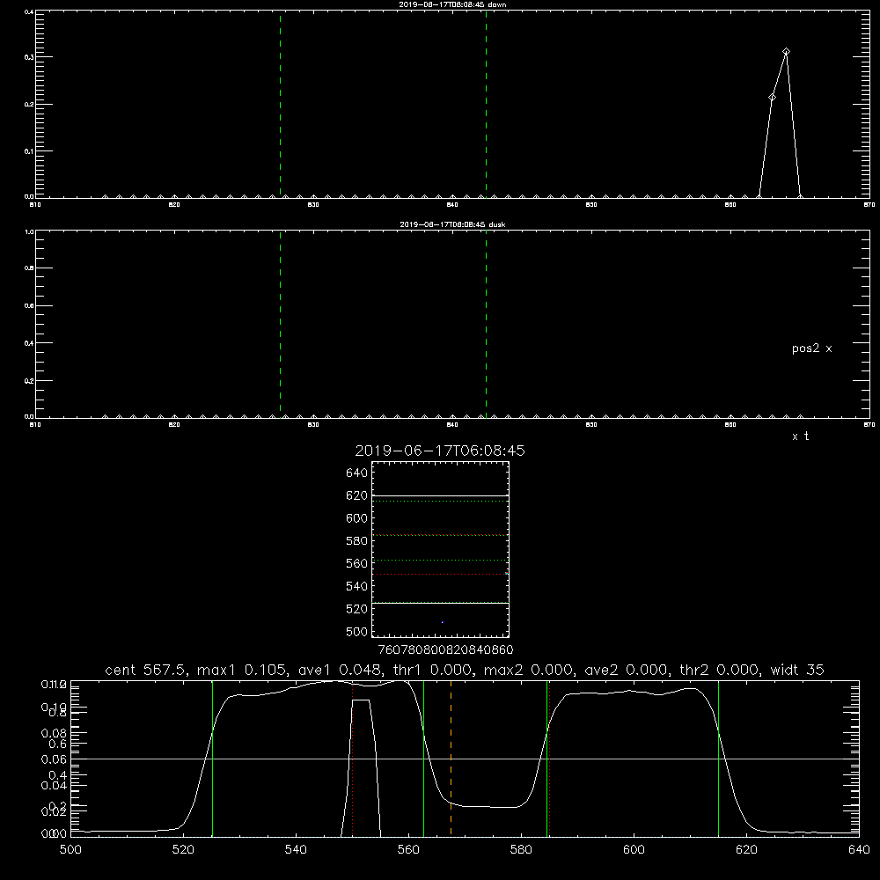Click the 540 label on middle plot y-axis
This screenshot has height=880, width=880.
pyautogui.click(x=356, y=586)
